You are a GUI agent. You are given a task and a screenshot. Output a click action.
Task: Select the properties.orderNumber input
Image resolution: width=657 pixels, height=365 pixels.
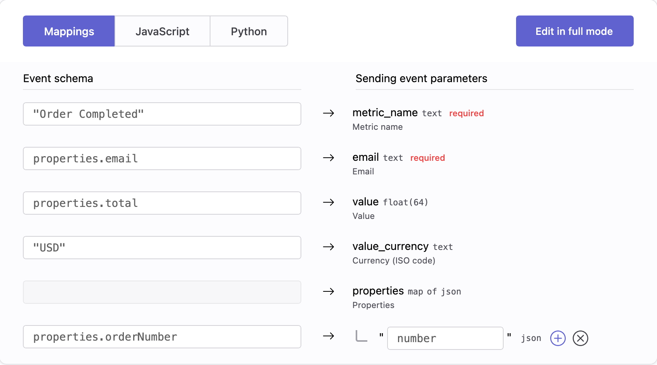(x=162, y=337)
